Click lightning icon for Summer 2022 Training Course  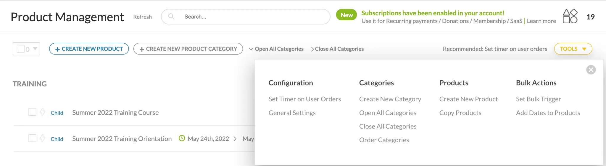(43, 112)
